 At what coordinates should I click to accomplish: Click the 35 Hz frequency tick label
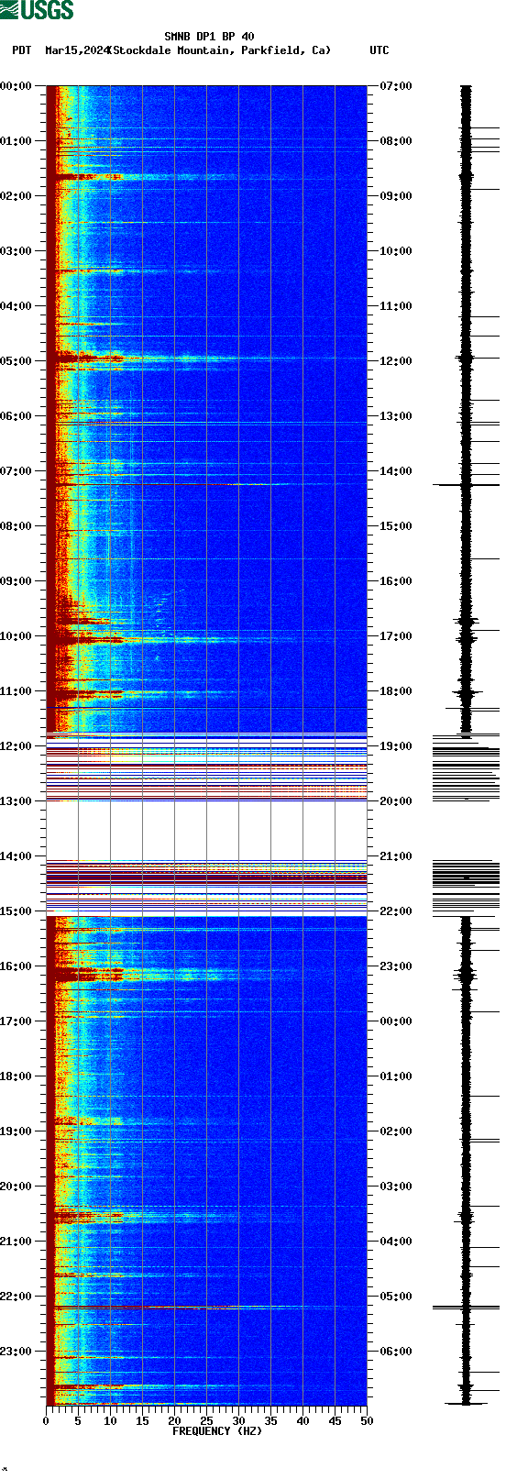[x=270, y=1421]
